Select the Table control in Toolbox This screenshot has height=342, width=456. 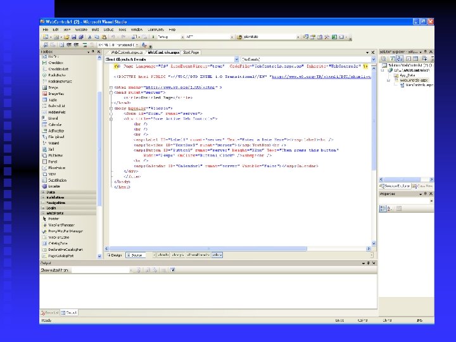click(x=49, y=100)
